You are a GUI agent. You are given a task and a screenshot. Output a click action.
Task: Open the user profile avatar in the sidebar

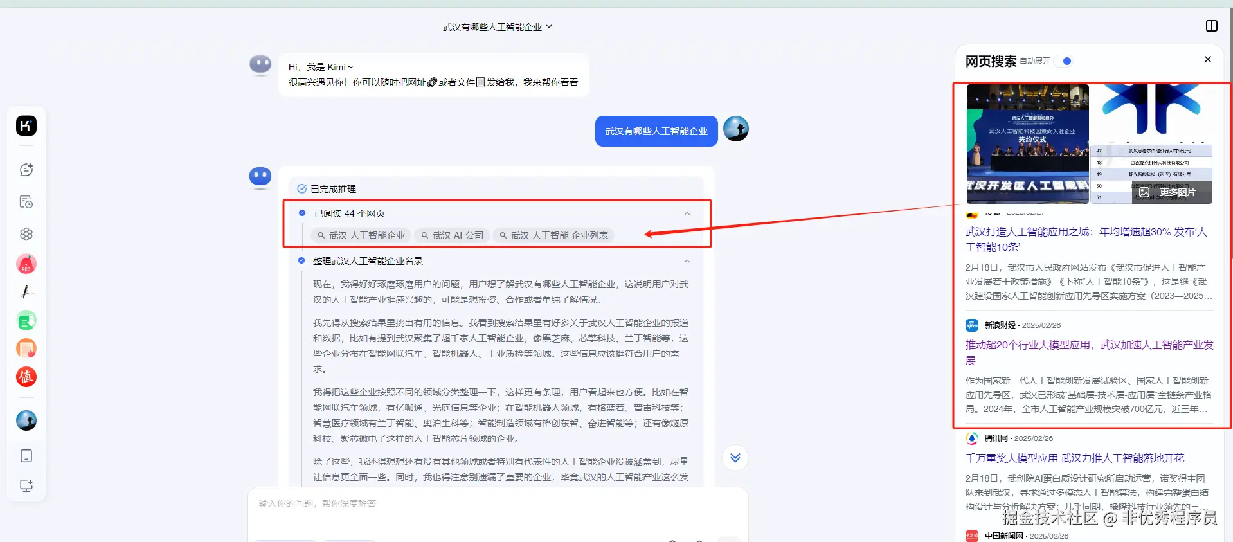pyautogui.click(x=26, y=420)
